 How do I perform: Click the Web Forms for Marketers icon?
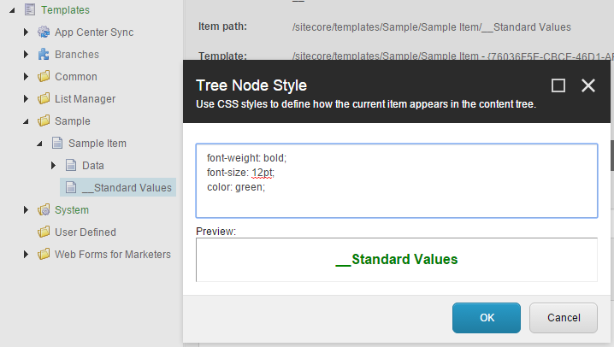click(x=44, y=255)
